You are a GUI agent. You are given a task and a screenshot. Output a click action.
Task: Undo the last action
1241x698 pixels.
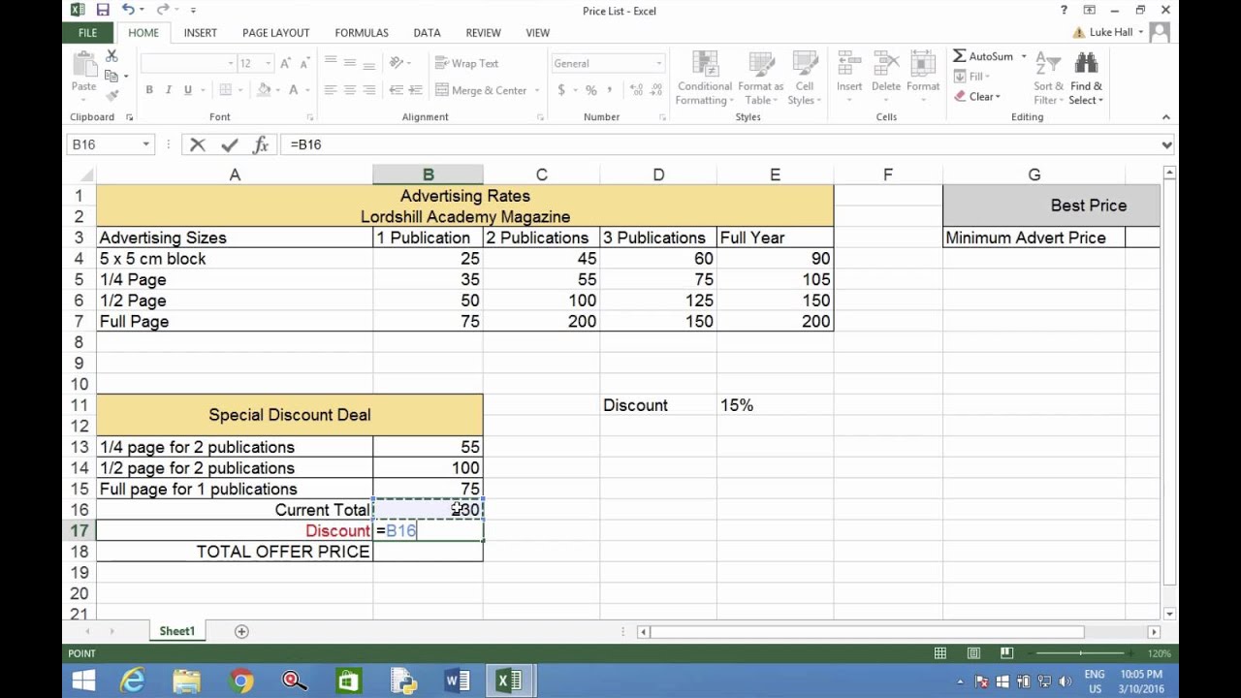(128, 11)
